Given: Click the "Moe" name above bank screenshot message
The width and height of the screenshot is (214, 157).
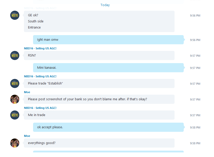Looking at the screenshot, I should pyautogui.click(x=27, y=92).
